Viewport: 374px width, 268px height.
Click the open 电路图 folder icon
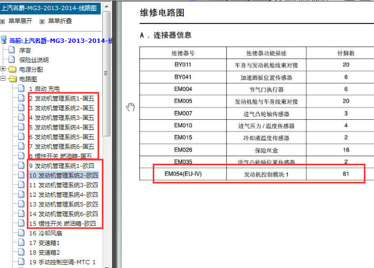pos(13,79)
